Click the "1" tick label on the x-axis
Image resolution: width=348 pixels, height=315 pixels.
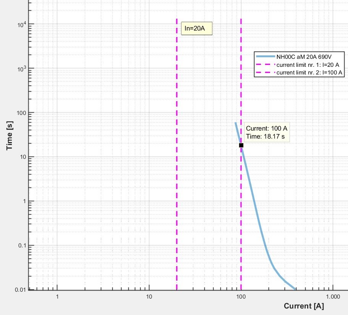pos(57,297)
